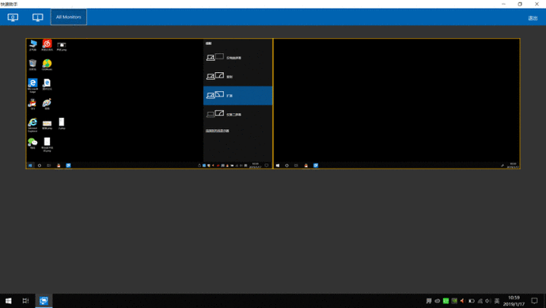Select the highlighted extend projection option
This screenshot has height=308, width=546.
238,96
